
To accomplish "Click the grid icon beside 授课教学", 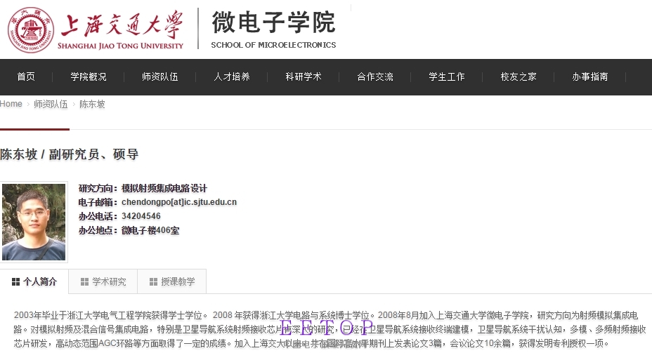I will click(153, 282).
